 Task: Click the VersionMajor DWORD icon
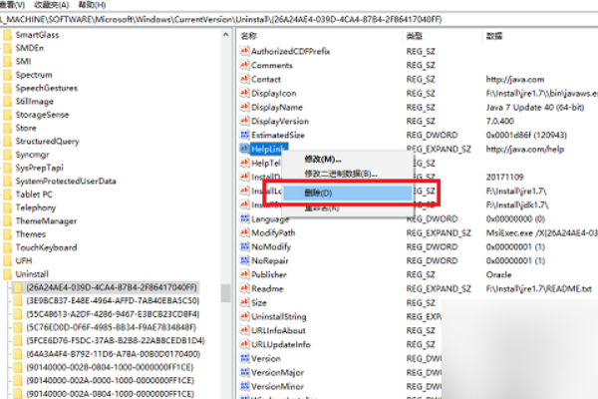244,372
